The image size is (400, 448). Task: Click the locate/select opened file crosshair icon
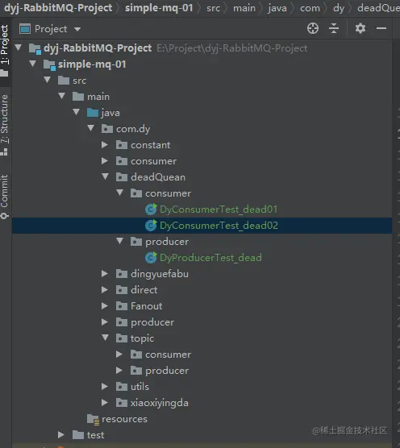click(313, 28)
